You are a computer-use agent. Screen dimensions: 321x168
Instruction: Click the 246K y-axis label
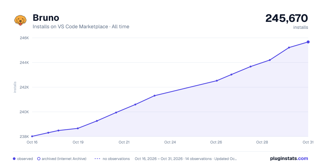click(x=24, y=38)
